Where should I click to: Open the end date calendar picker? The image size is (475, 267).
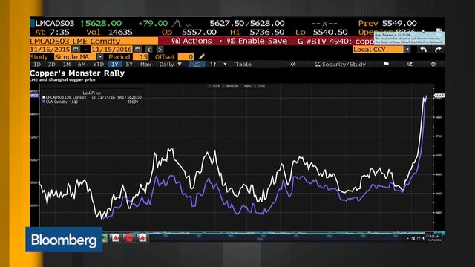click(137, 49)
